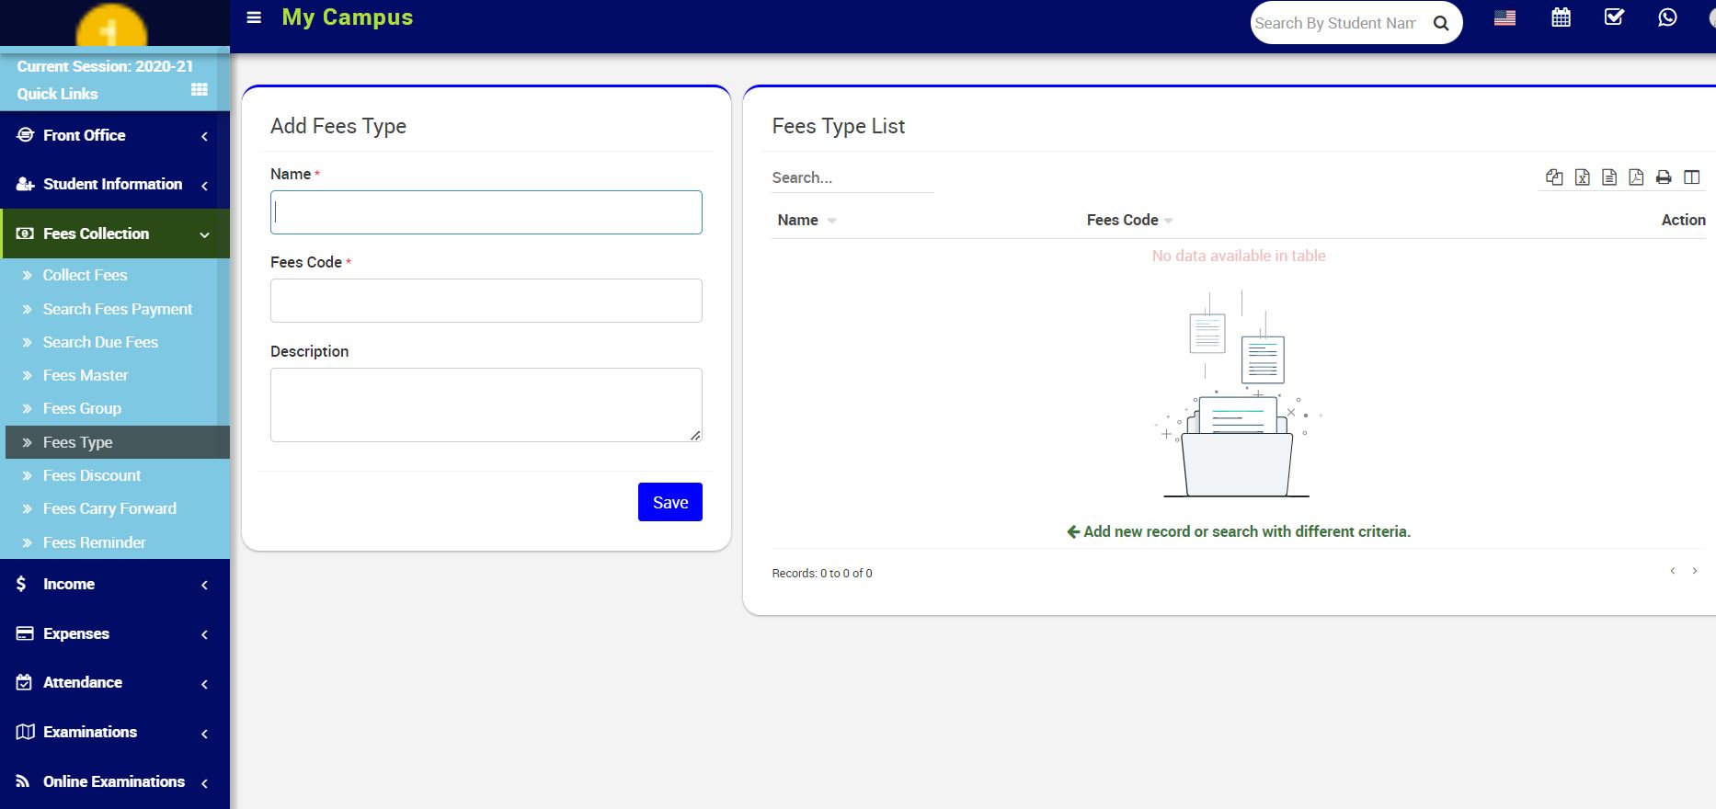
Task: Click into the Fees Code field
Action: tap(486, 301)
